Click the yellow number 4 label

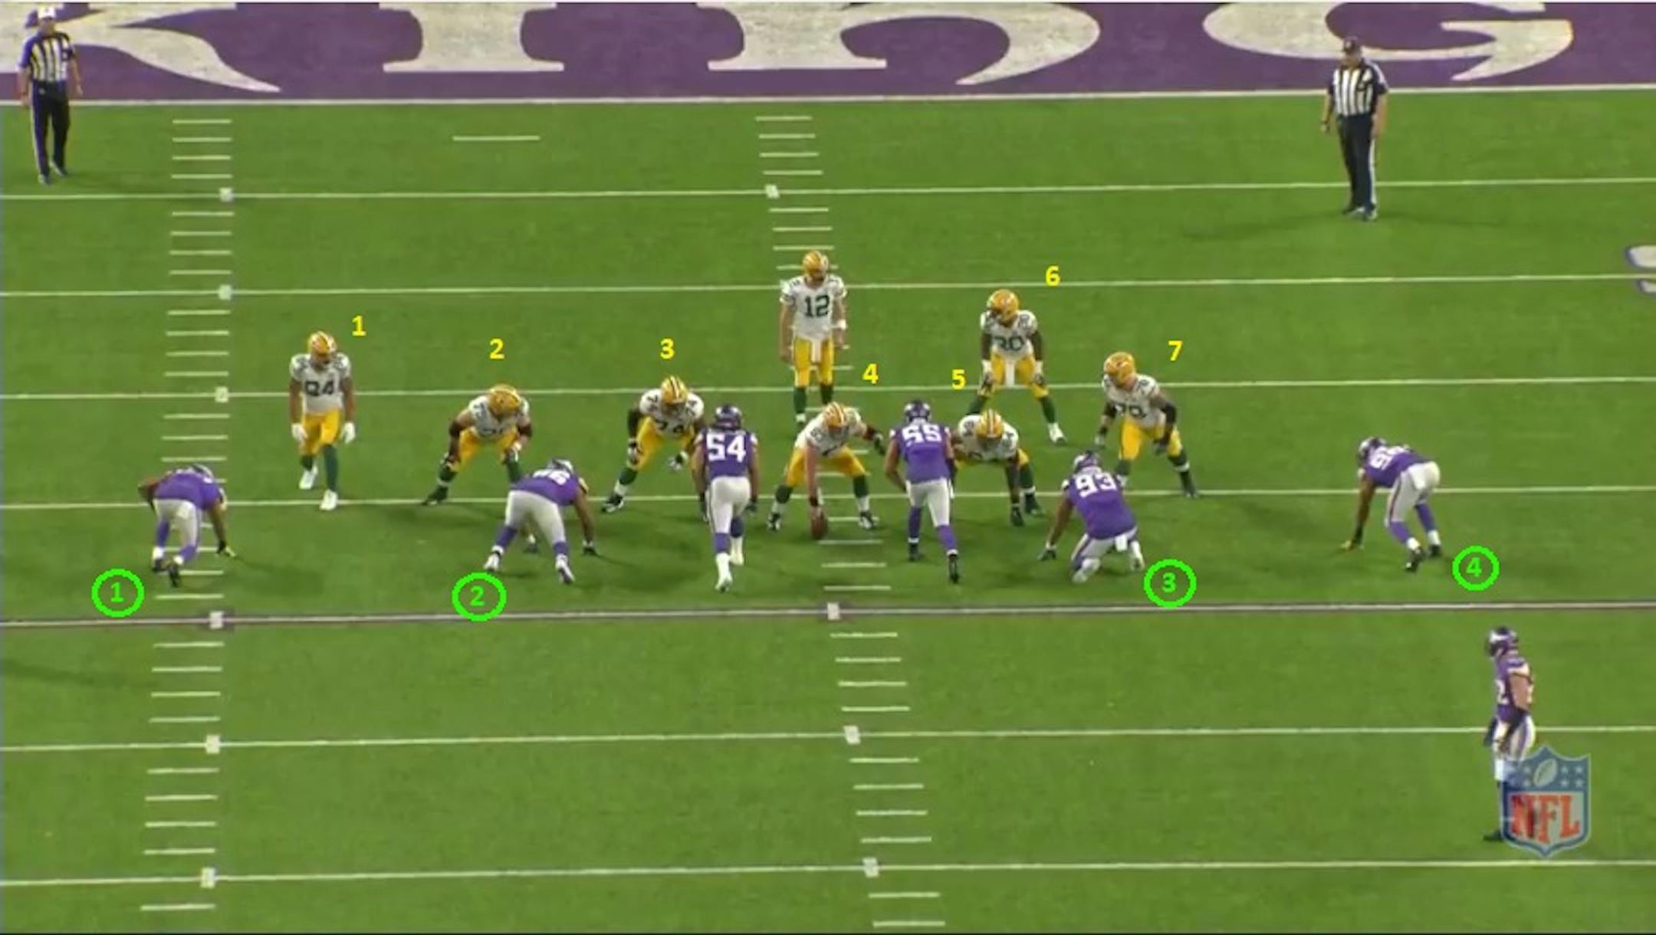[x=869, y=374]
